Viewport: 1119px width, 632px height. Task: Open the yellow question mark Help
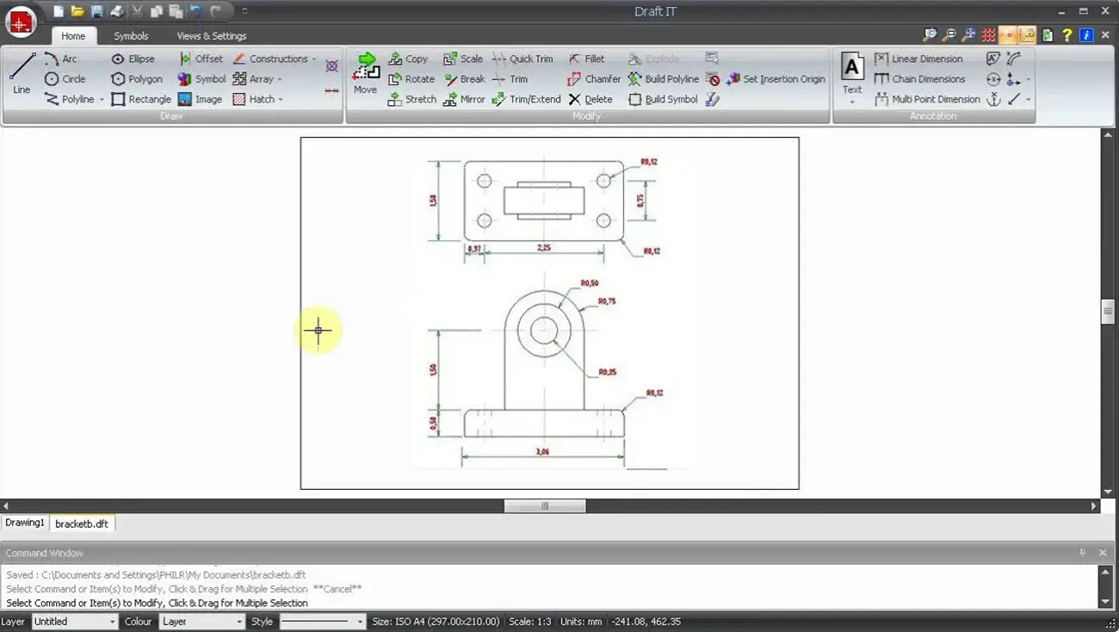pyautogui.click(x=1066, y=35)
